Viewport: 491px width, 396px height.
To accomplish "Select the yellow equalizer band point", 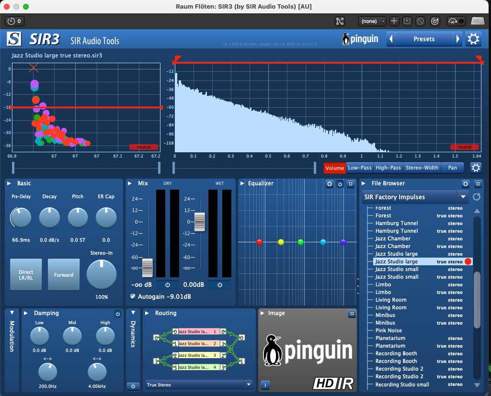I will (x=281, y=242).
